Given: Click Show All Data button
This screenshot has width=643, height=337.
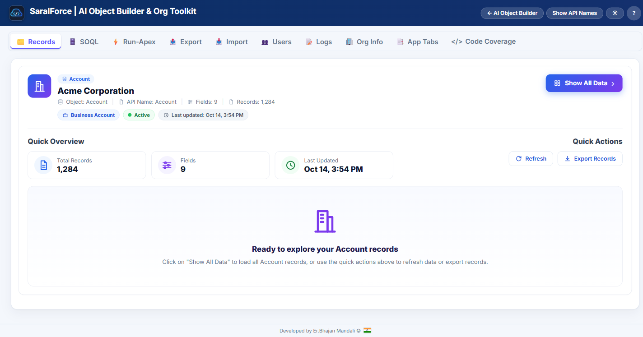Looking at the screenshot, I should click(x=584, y=83).
